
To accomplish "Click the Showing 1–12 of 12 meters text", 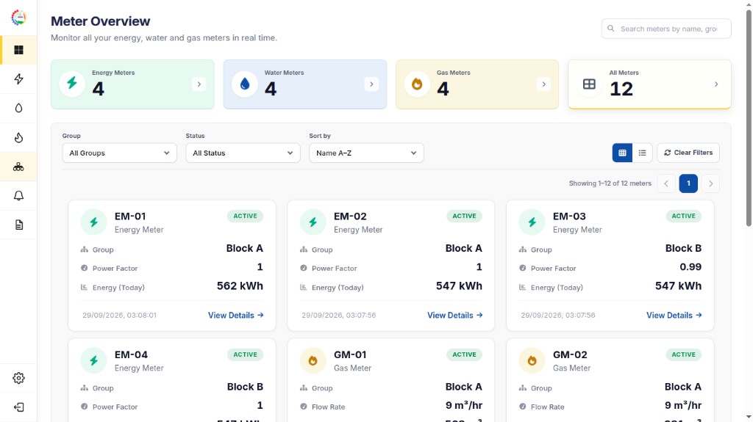I will (610, 183).
